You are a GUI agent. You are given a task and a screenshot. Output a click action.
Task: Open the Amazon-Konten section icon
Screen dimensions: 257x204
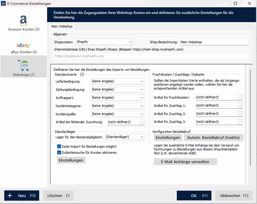click(x=23, y=21)
